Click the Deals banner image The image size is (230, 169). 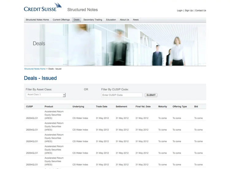[x=115, y=45]
